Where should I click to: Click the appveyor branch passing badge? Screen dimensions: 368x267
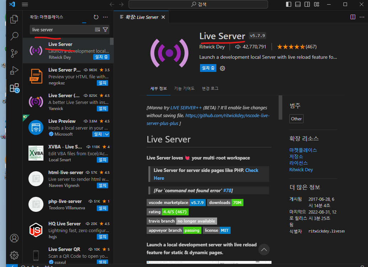pyautogui.click(x=174, y=230)
